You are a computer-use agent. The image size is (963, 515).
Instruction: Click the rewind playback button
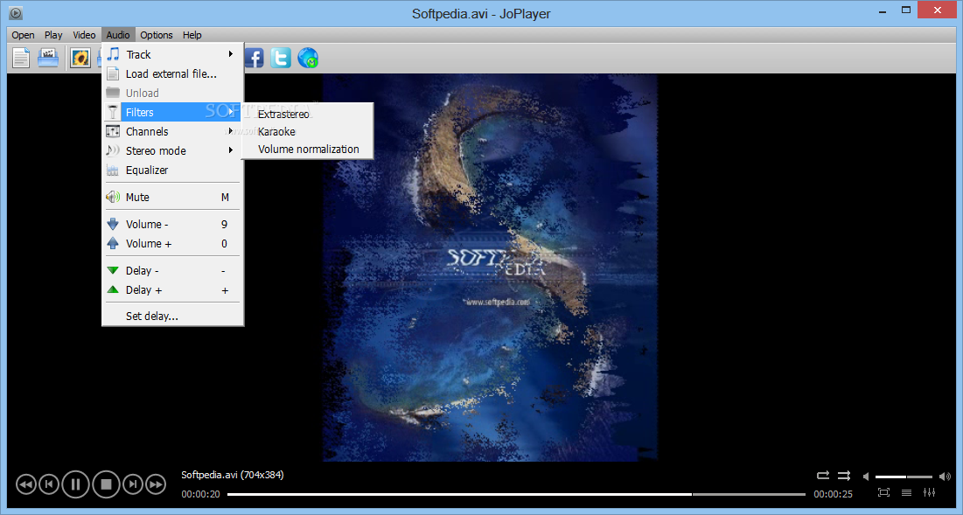pos(25,485)
